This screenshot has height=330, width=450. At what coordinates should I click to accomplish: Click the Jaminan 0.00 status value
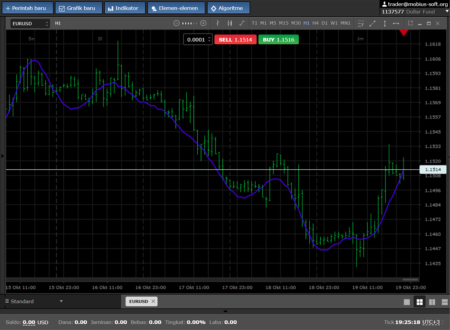[121, 322]
